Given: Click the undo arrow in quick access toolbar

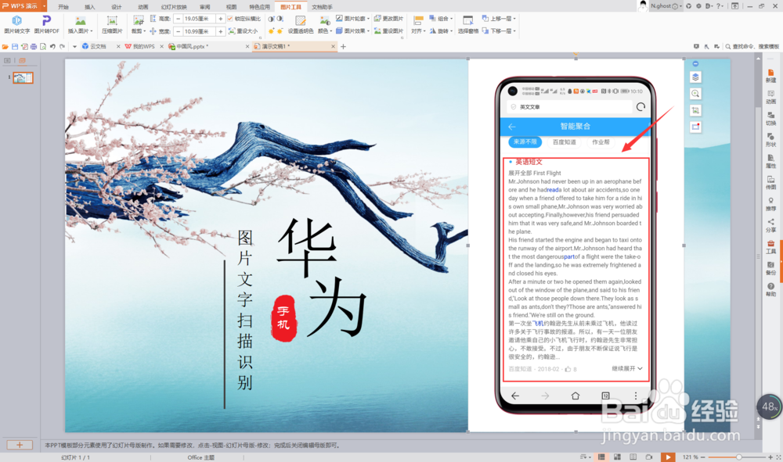Looking at the screenshot, I should click(52, 46).
